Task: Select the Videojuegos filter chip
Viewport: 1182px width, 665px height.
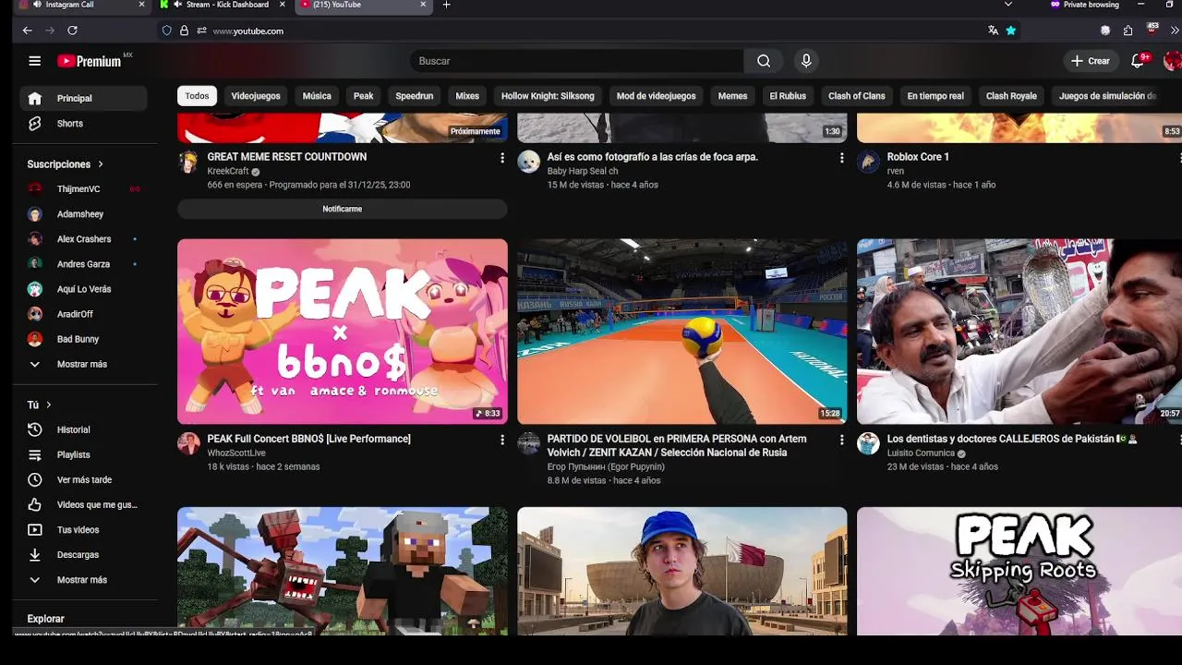Action: click(256, 96)
